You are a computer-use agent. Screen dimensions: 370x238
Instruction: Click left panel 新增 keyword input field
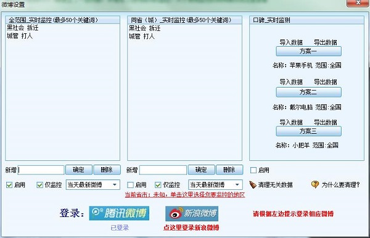(41, 170)
